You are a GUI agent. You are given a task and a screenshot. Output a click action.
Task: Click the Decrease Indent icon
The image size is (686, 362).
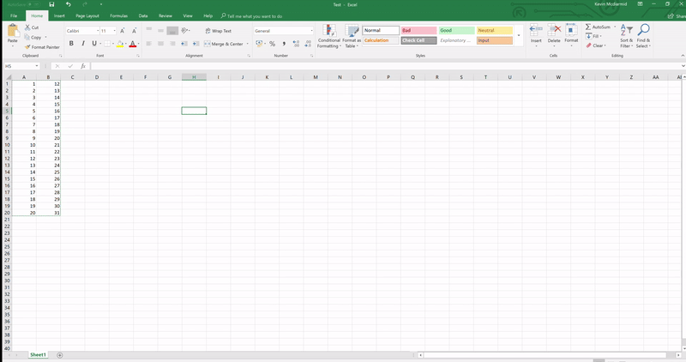click(x=184, y=44)
